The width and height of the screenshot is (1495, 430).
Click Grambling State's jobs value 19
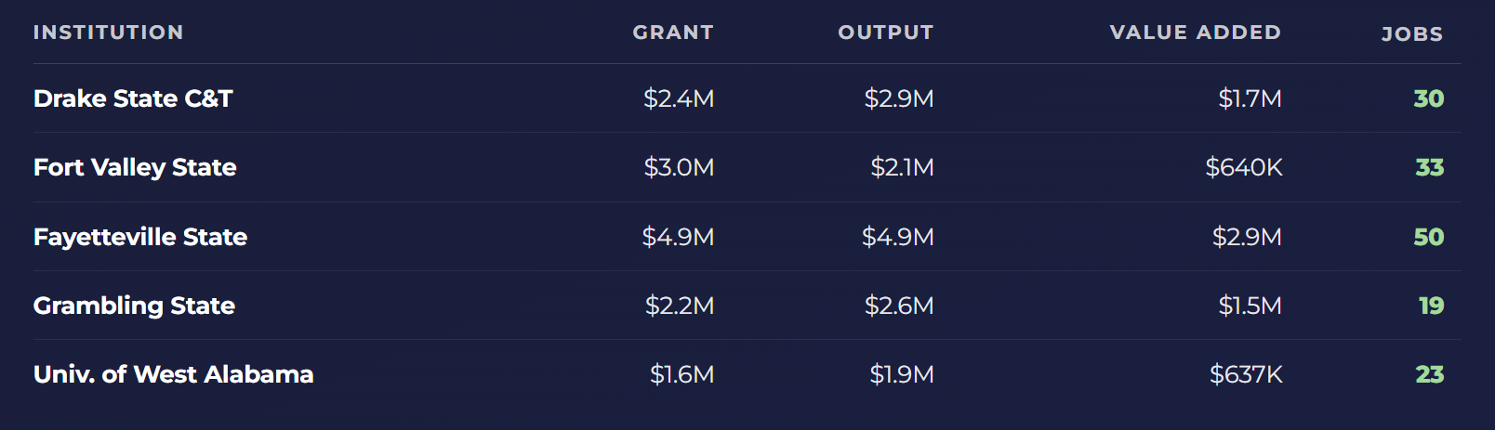point(1431,306)
